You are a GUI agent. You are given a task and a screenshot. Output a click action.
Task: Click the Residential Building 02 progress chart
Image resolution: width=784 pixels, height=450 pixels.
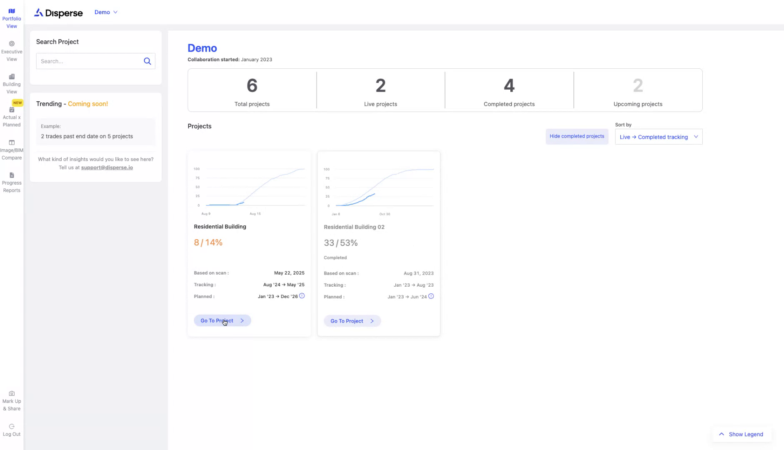point(379,187)
